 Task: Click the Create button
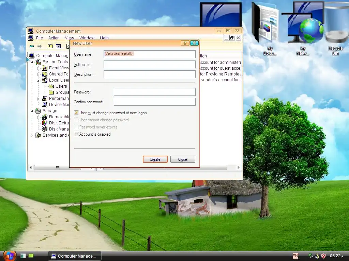[155, 159]
